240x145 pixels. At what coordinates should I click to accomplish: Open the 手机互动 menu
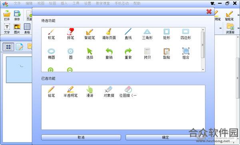click(122, 3)
